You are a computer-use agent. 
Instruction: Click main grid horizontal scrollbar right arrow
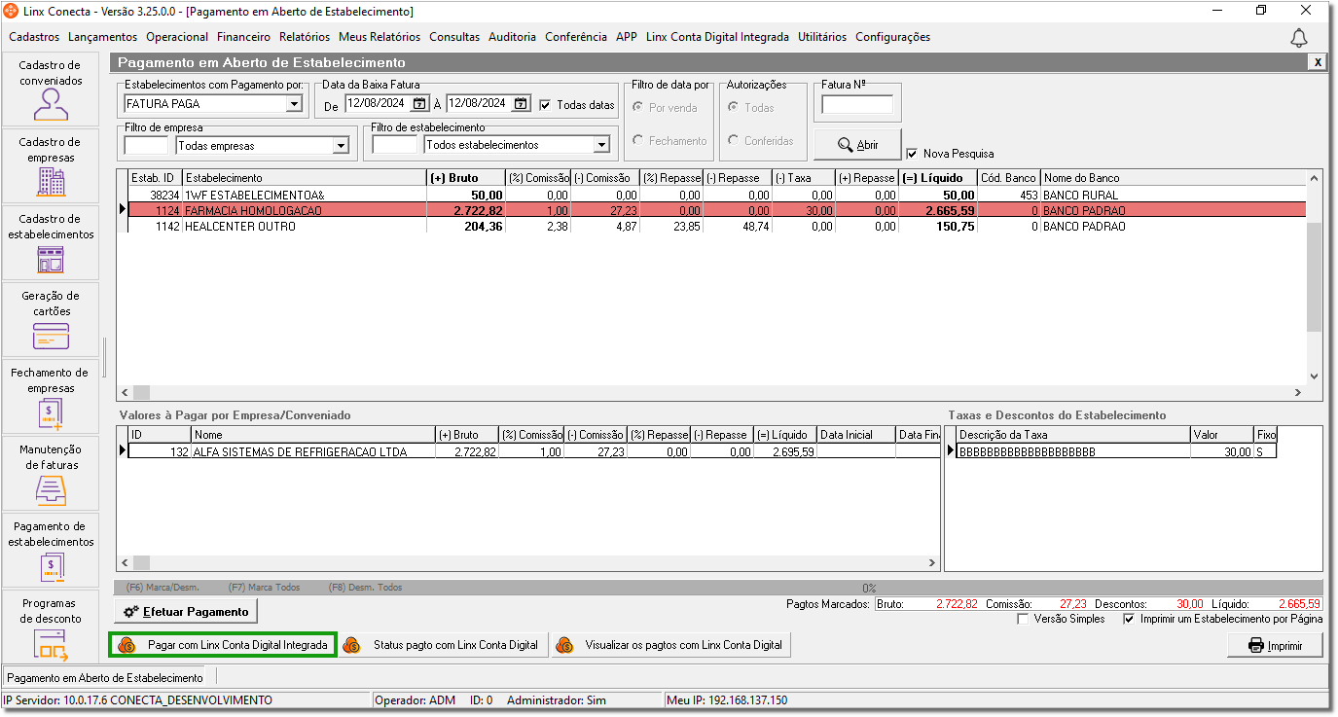[1297, 393]
